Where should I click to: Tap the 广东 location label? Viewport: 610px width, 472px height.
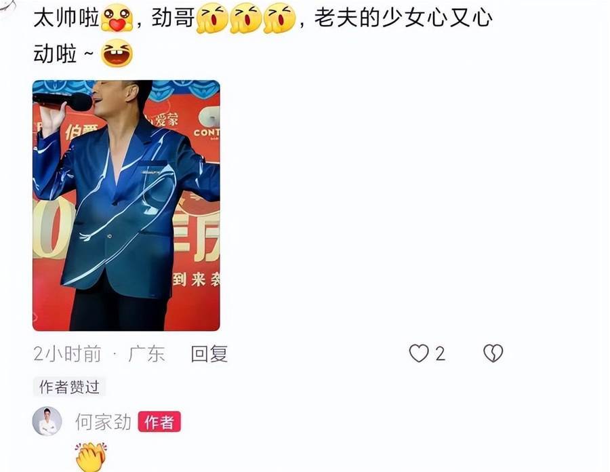coord(146,354)
